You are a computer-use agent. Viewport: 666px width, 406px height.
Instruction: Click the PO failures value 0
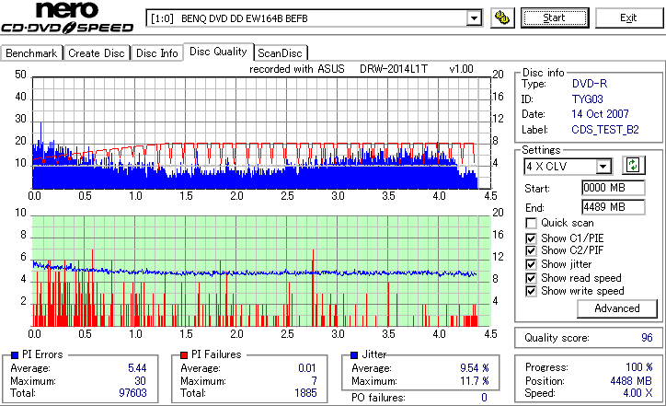[x=484, y=398]
